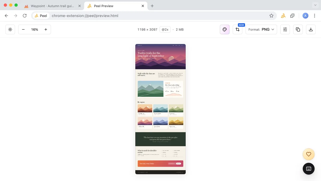Open the adjustment sliders settings
The image size is (321, 181).
[285, 29]
